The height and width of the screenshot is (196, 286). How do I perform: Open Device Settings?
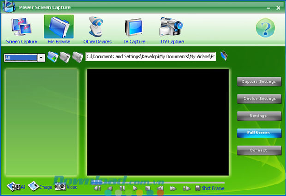point(259,98)
